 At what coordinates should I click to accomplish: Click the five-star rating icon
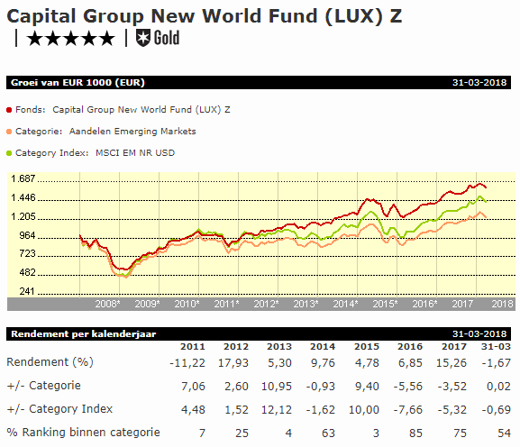tap(70, 39)
